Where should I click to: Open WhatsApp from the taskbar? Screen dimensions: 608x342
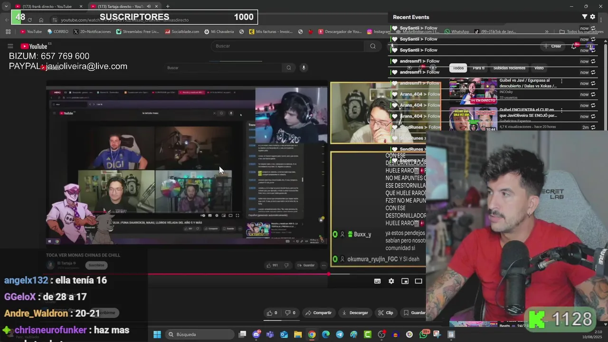point(423,334)
